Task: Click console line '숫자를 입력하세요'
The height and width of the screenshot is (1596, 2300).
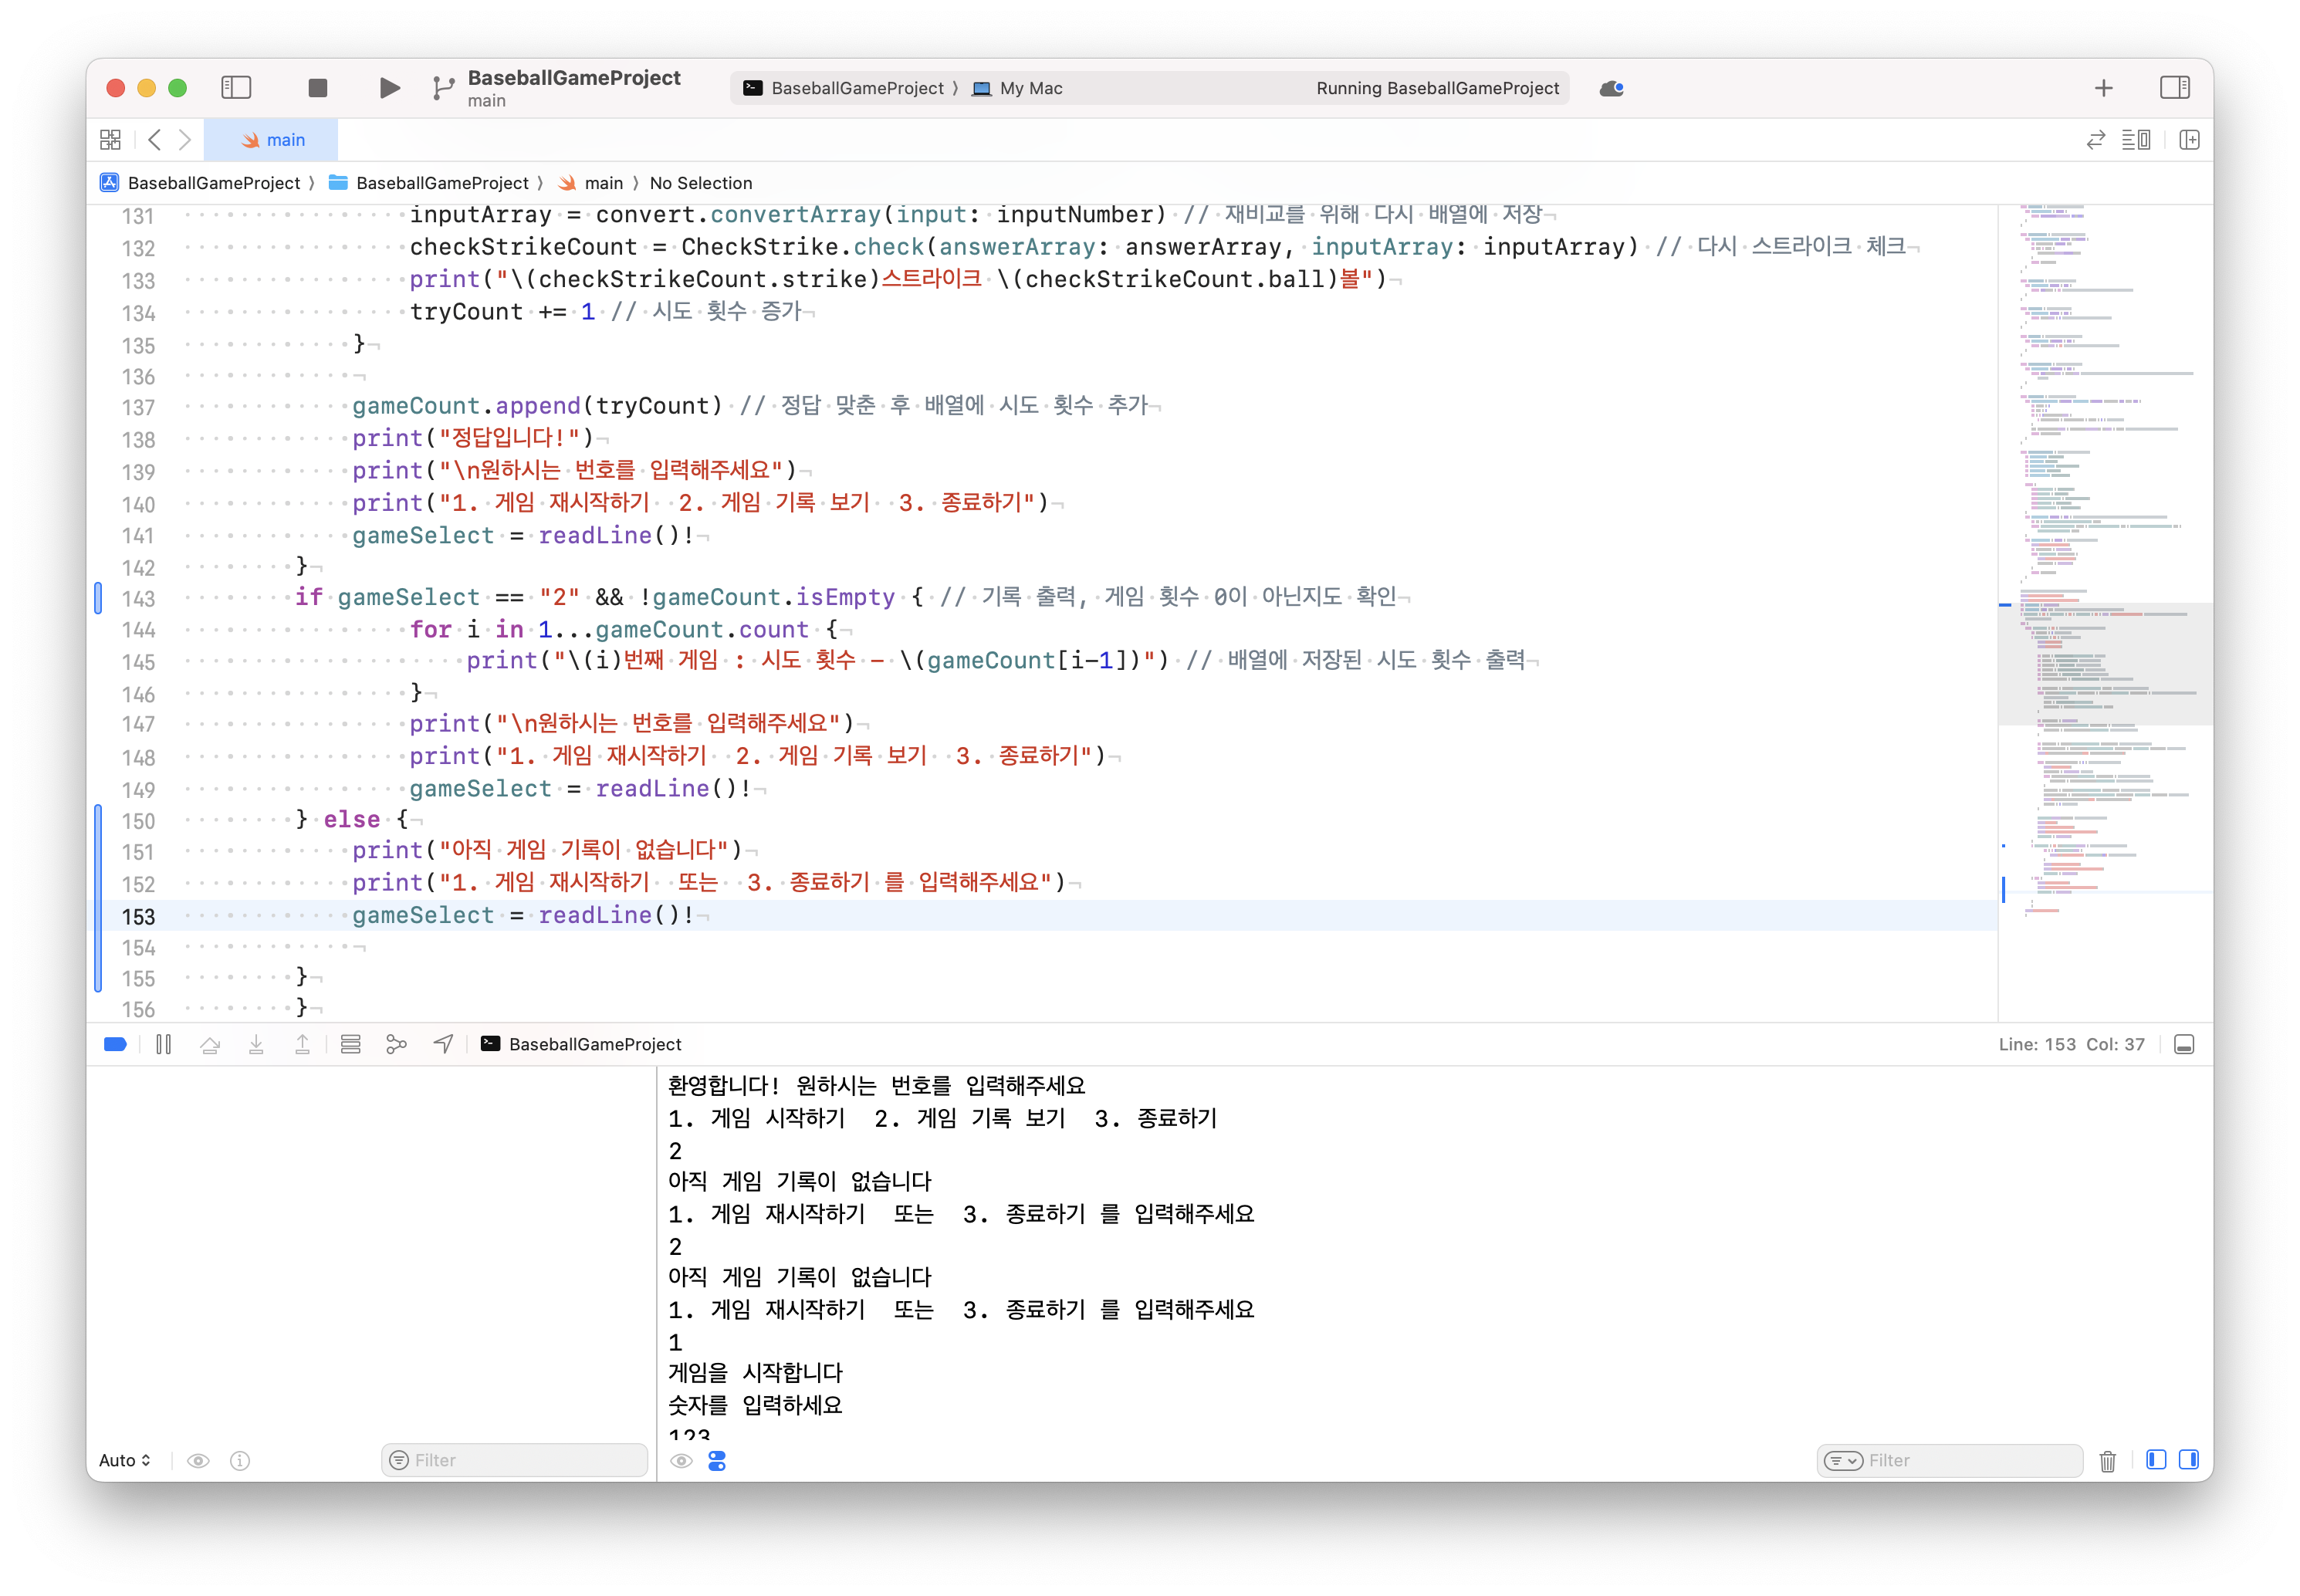Action: point(755,1405)
